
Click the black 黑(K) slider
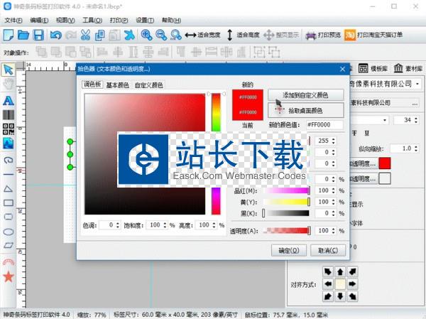(x=286, y=213)
